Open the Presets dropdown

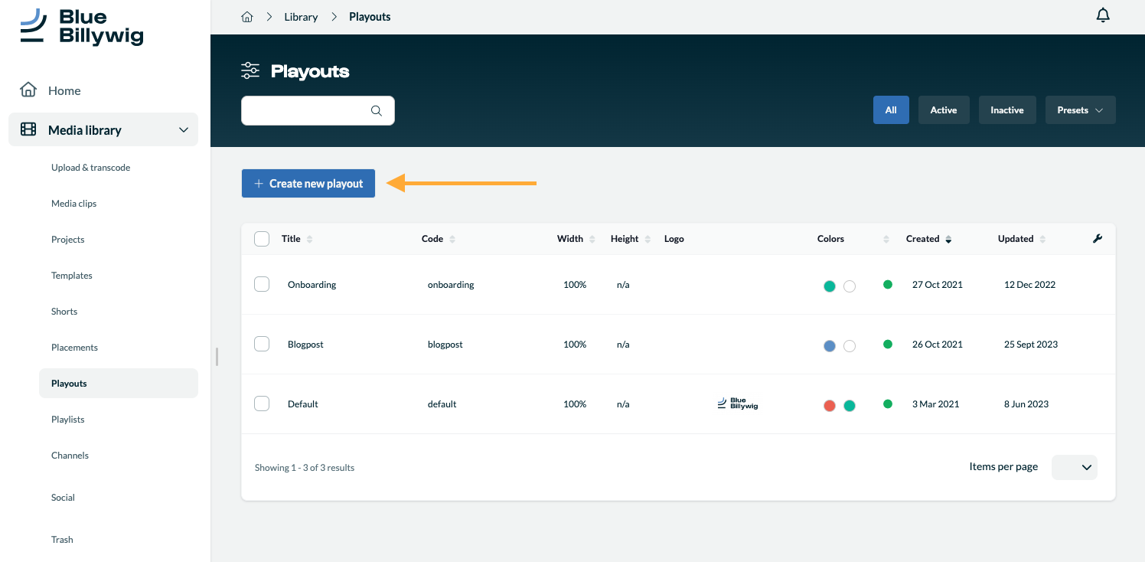click(1080, 110)
